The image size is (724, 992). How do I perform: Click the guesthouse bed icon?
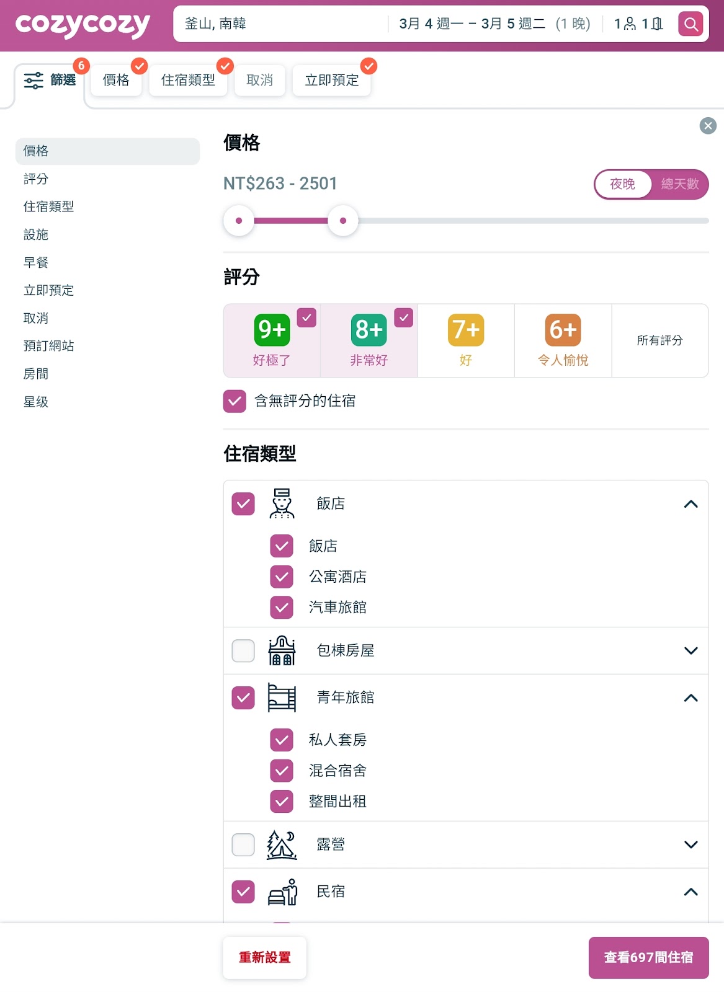[283, 892]
